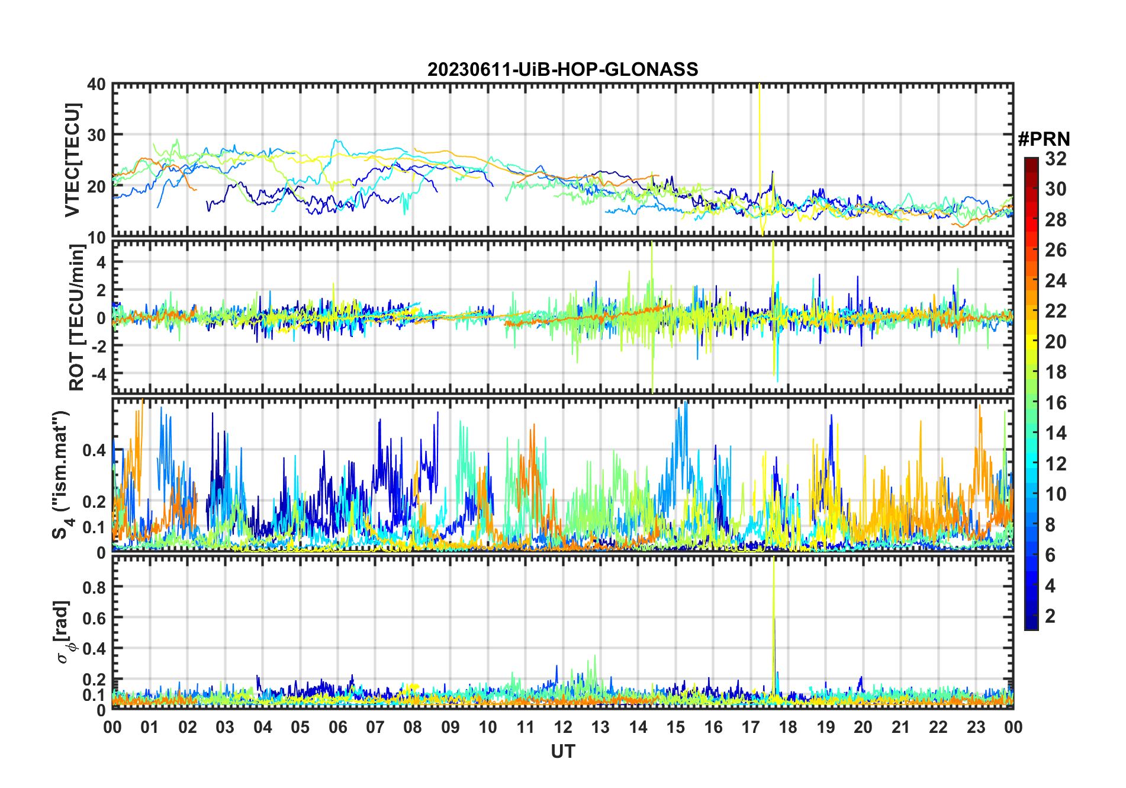
Task: Click the colorbar tick label 16
Action: click(1056, 403)
